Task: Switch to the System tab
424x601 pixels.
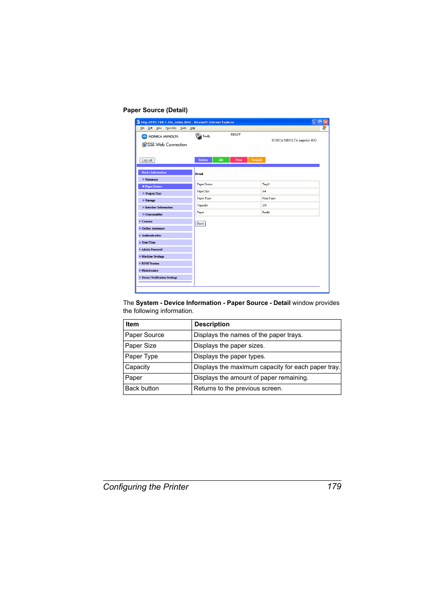Action: point(203,160)
